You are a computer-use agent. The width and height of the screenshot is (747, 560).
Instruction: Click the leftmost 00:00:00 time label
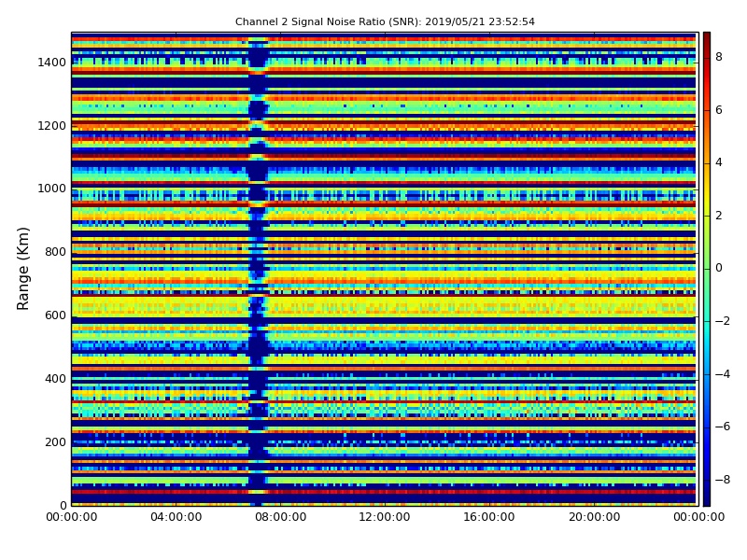coord(72,517)
